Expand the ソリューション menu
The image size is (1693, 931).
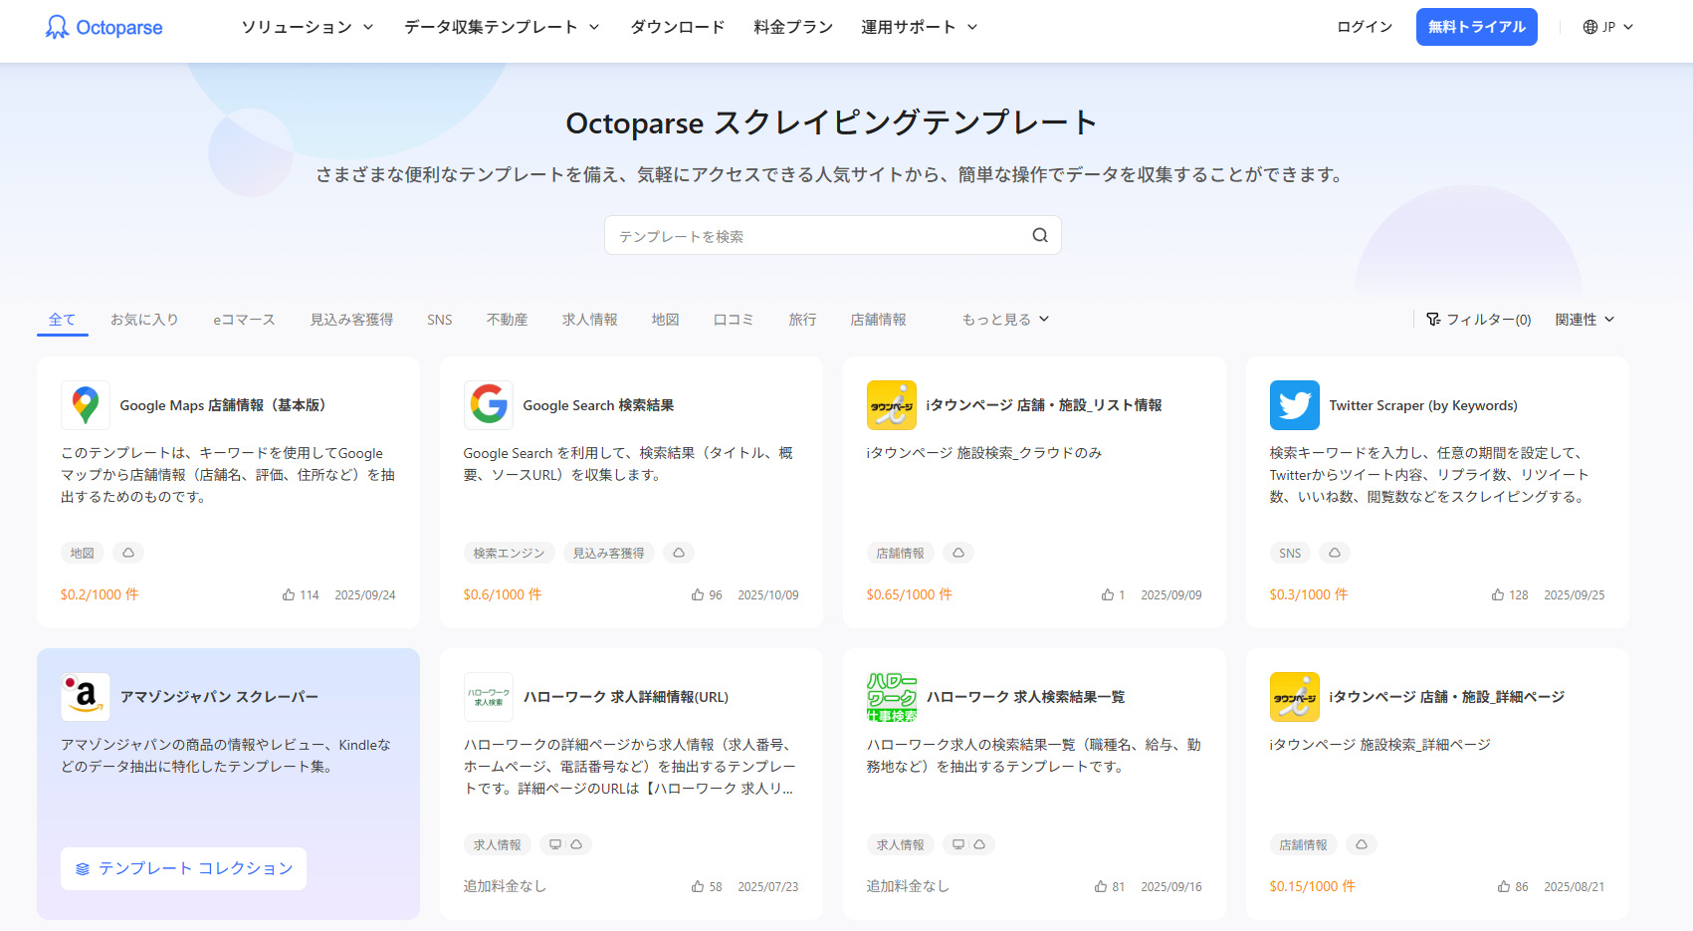pos(307,27)
